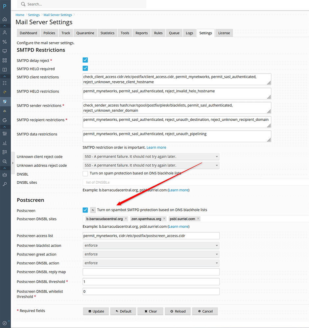
Task: Open Learn more link under Postscreen DNSBL sites
Action: coord(178,227)
